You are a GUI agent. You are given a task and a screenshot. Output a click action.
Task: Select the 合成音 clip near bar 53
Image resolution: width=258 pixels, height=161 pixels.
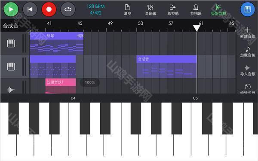[166, 67]
